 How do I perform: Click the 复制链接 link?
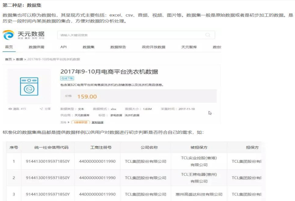[97, 122]
